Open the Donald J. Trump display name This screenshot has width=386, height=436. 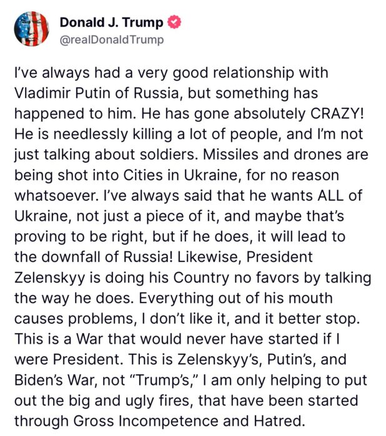(112, 23)
